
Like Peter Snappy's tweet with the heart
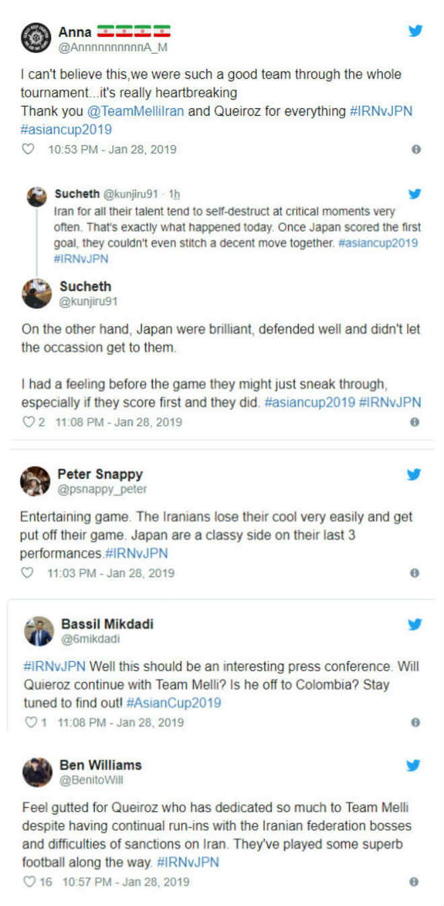pos(28,573)
